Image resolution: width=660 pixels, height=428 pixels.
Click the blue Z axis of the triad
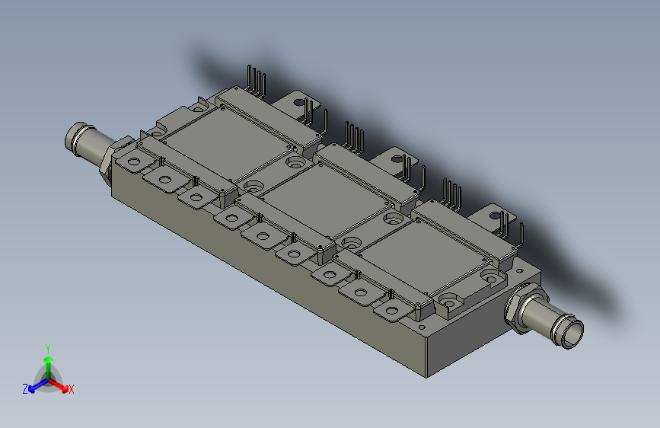click(38, 386)
